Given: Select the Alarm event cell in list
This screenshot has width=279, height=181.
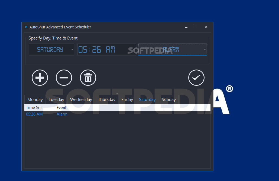Looking at the screenshot, I should pos(62,114).
